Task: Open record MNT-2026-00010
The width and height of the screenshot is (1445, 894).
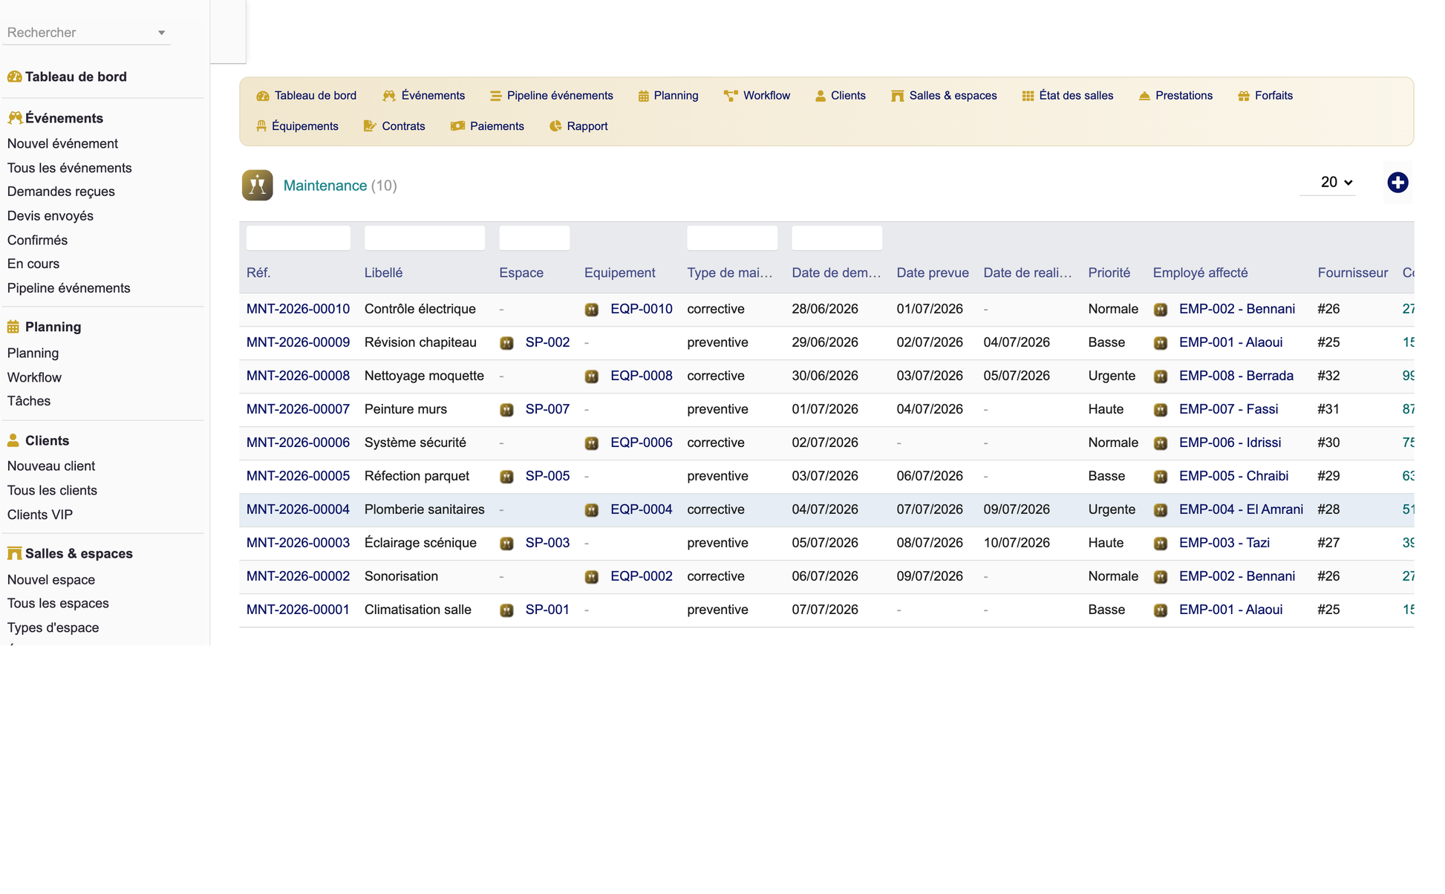Action: click(298, 309)
